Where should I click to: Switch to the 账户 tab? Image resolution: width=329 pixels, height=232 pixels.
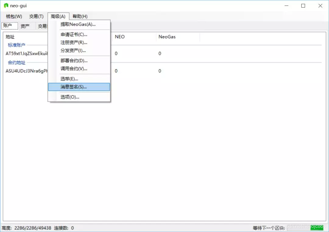[x=10, y=26]
